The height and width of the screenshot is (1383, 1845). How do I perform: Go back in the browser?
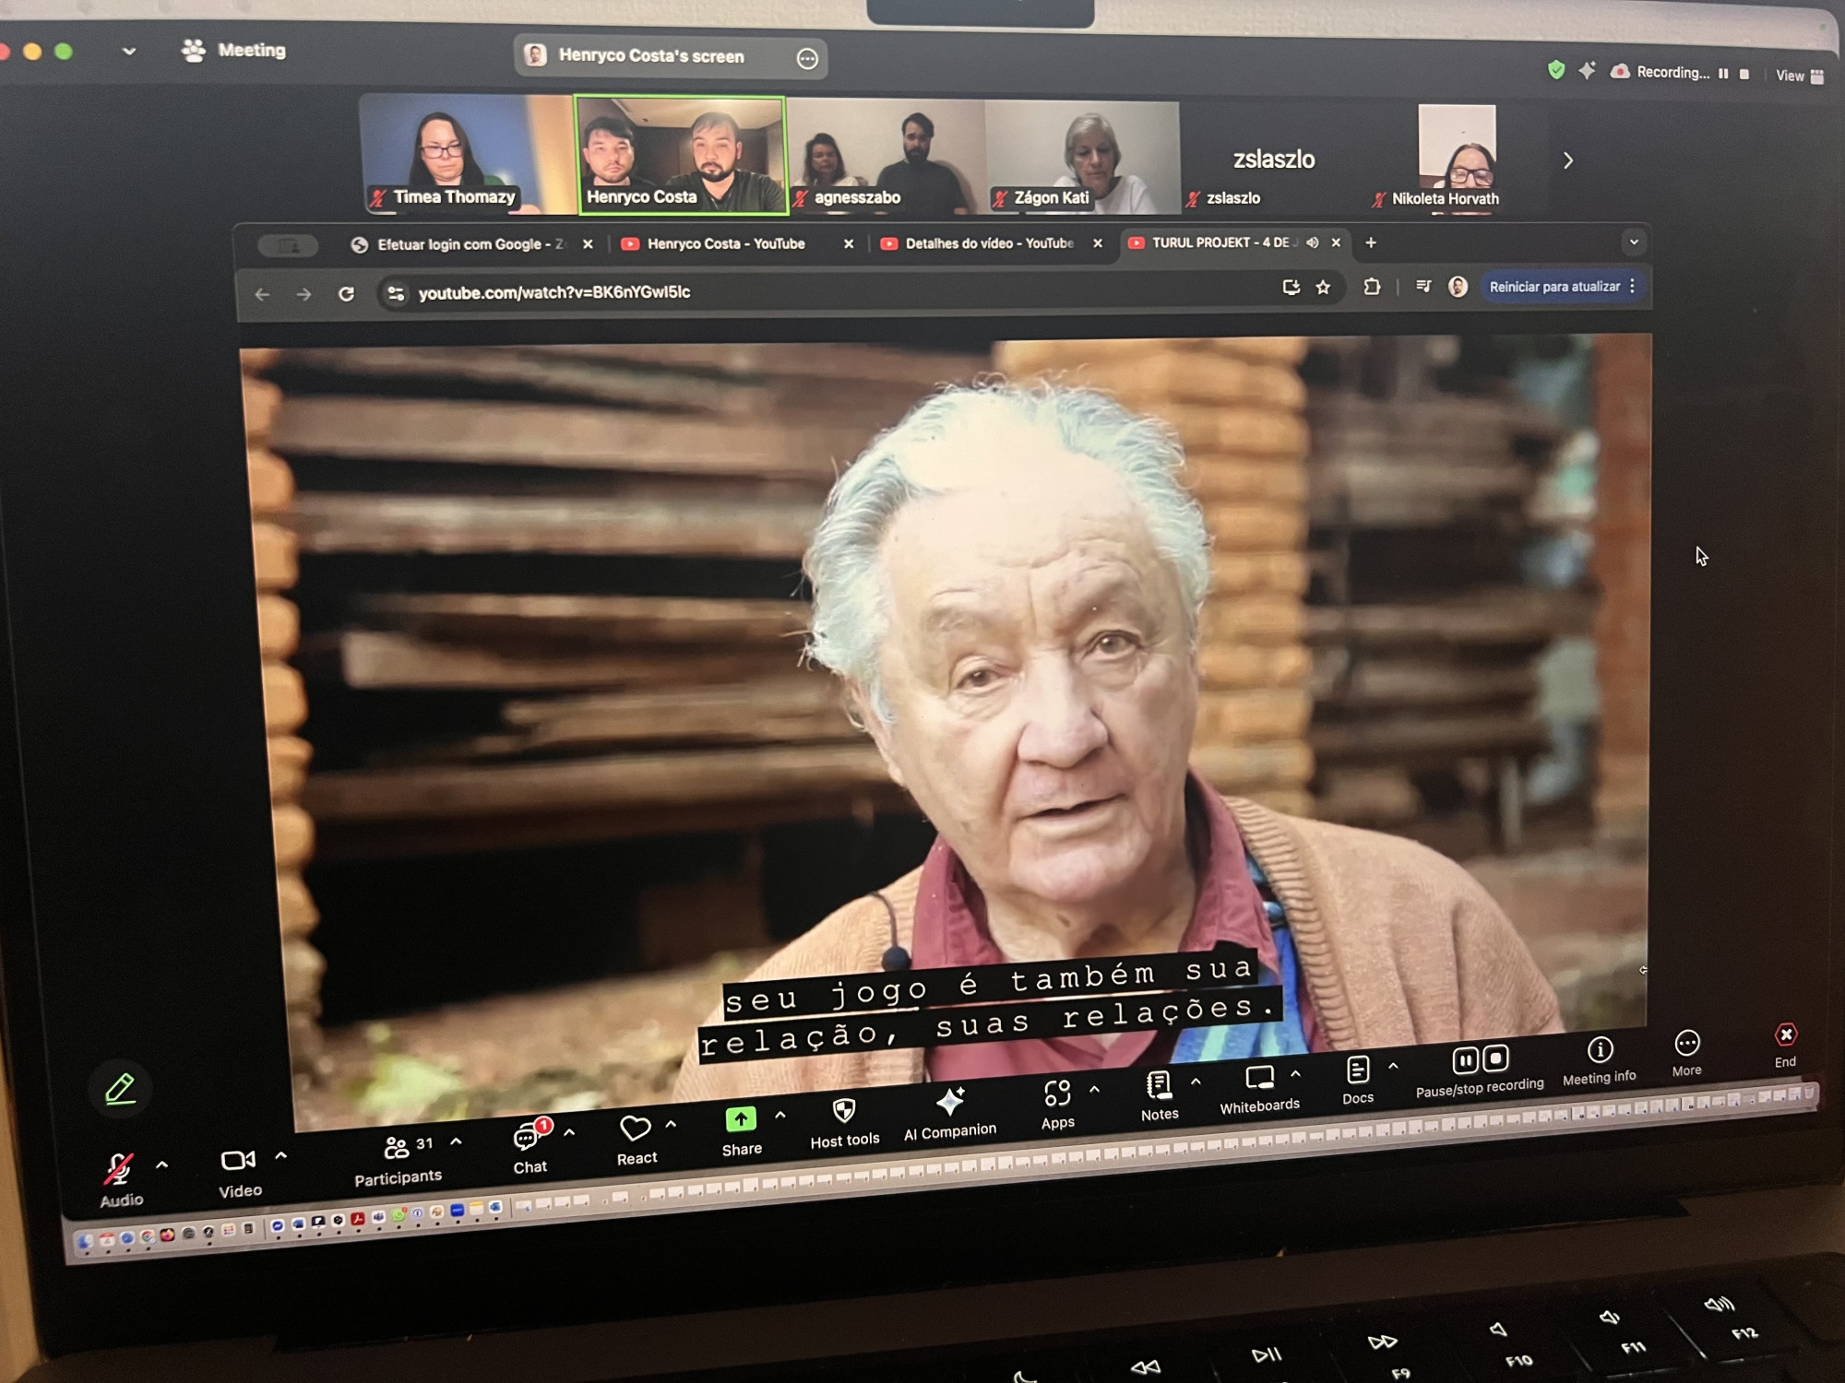pos(262,294)
